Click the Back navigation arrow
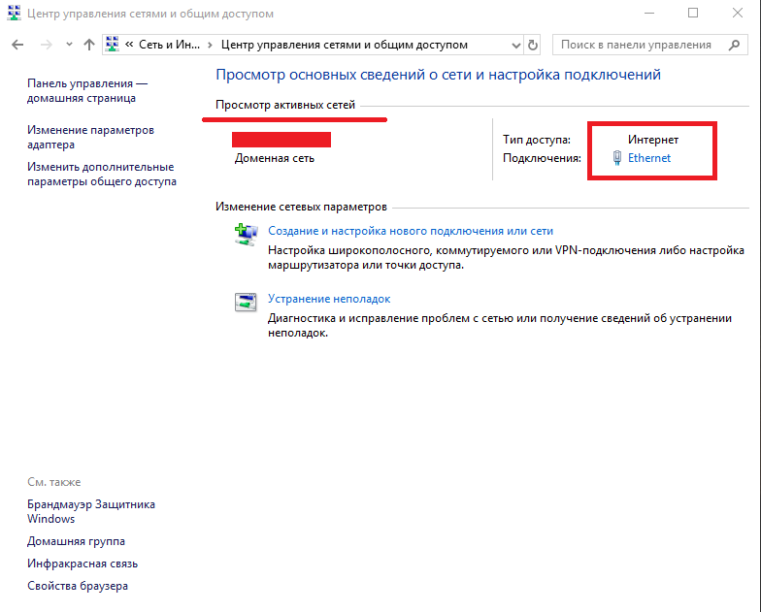This screenshot has width=761, height=612. pos(17,45)
